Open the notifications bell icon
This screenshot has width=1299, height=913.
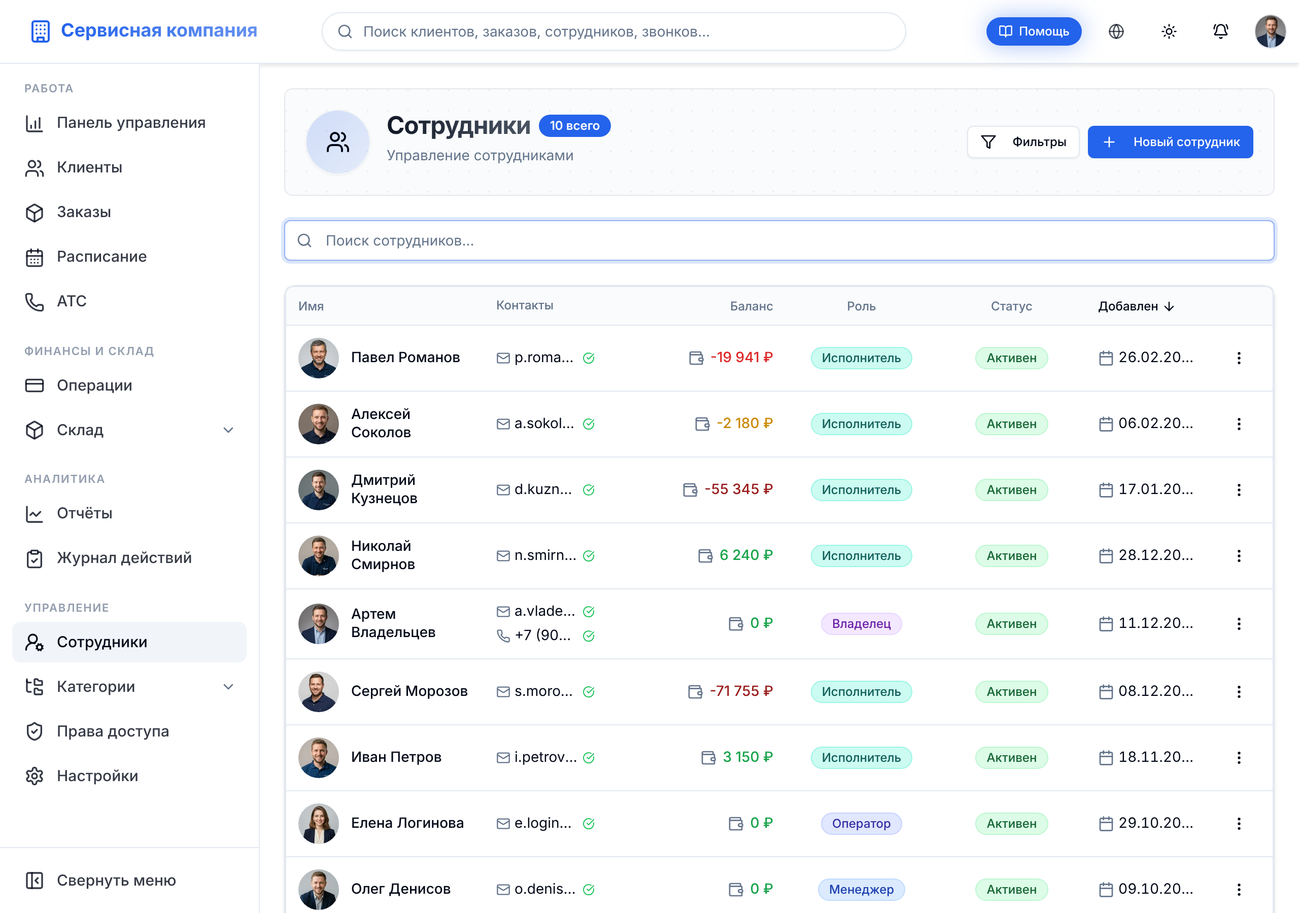1220,31
